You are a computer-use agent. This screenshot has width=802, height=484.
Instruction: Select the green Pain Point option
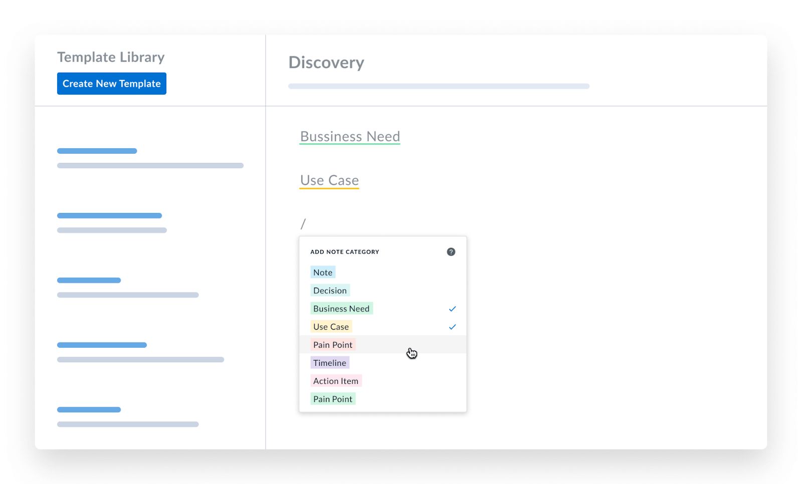(333, 399)
